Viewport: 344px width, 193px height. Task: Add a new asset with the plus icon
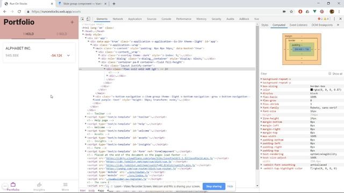click(x=72, y=22)
